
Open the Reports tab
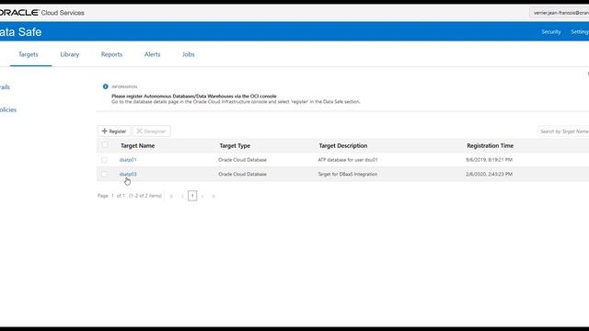(111, 54)
